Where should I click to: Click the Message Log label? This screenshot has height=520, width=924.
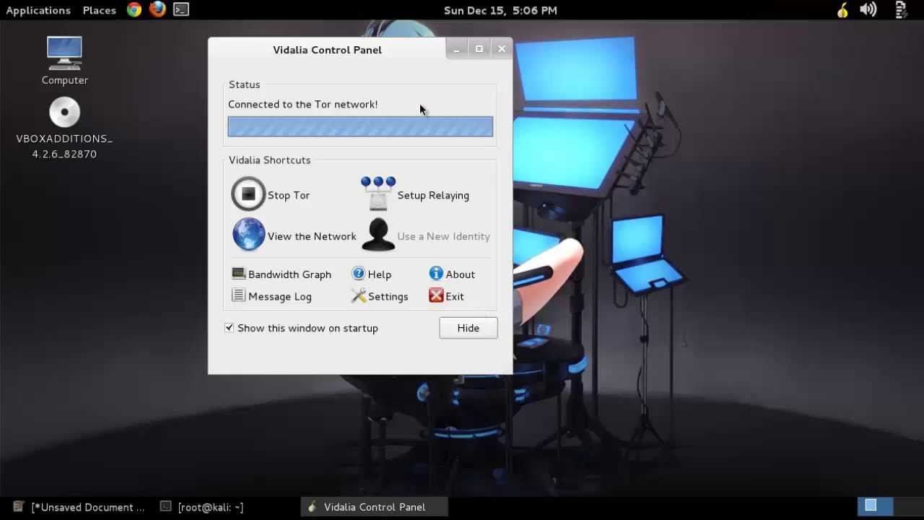[x=280, y=296]
